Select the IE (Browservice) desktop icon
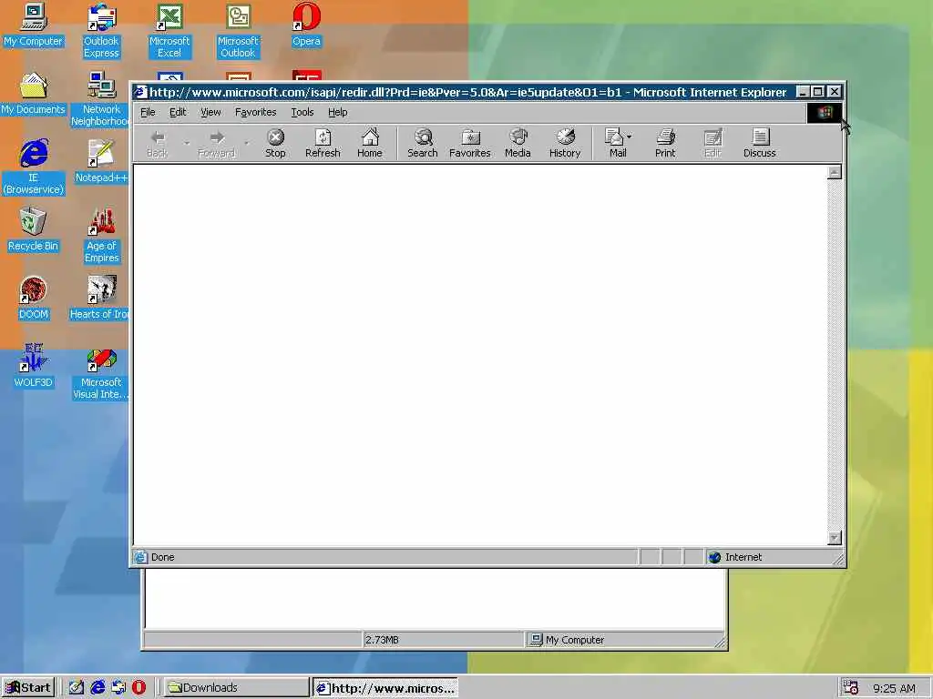Image resolution: width=933 pixels, height=699 pixels. click(34, 167)
